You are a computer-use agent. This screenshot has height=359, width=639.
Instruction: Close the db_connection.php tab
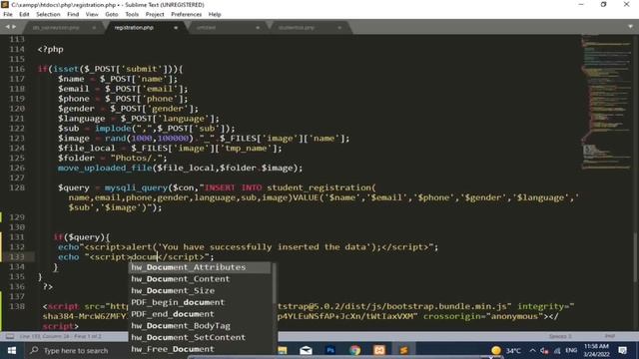(94, 28)
